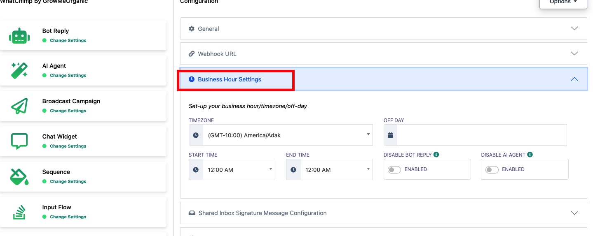Click the AI Agent magic wand icon
This screenshot has height=236, width=593.
pyautogui.click(x=19, y=71)
